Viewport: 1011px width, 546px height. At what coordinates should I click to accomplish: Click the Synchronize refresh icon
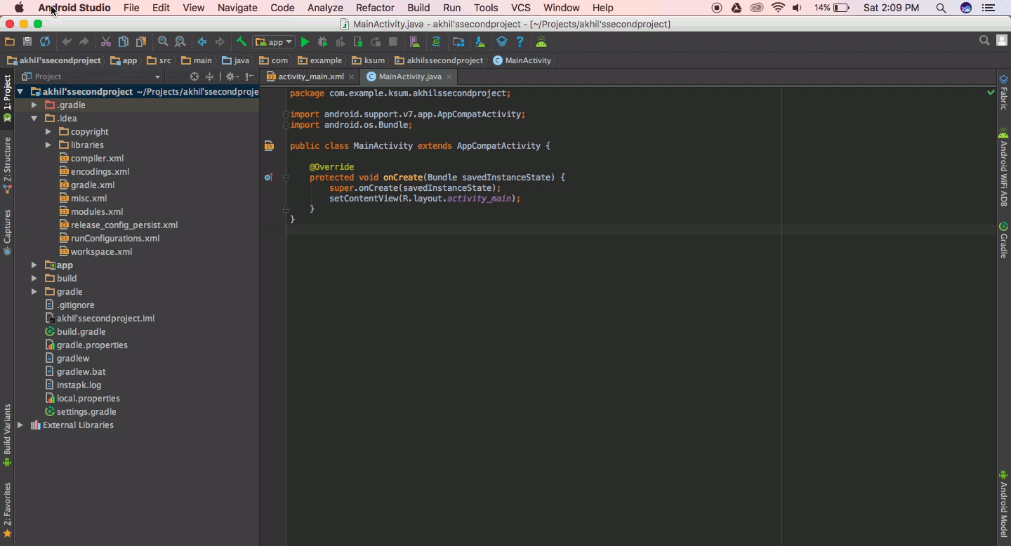tap(45, 42)
